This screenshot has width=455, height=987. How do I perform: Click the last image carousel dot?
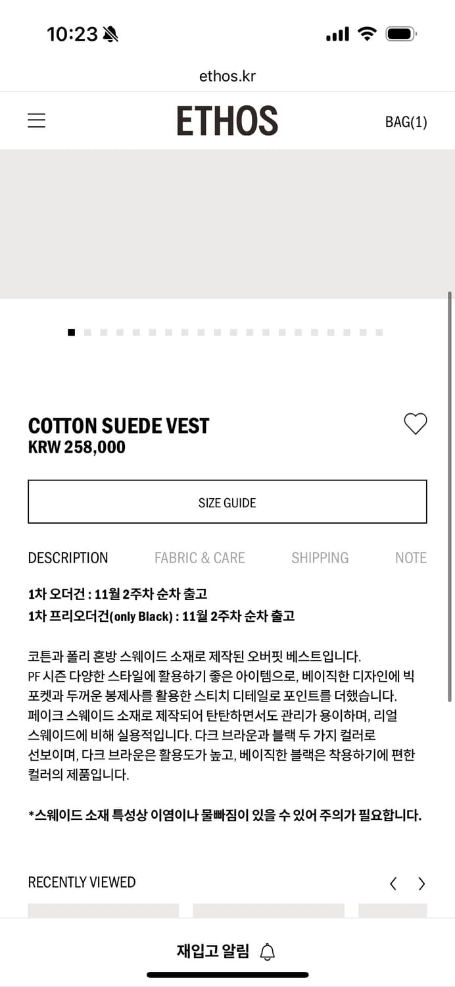[x=379, y=332]
